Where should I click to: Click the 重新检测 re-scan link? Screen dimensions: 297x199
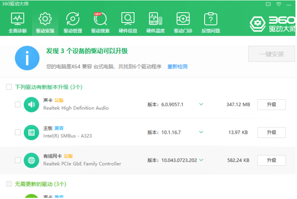(177, 67)
